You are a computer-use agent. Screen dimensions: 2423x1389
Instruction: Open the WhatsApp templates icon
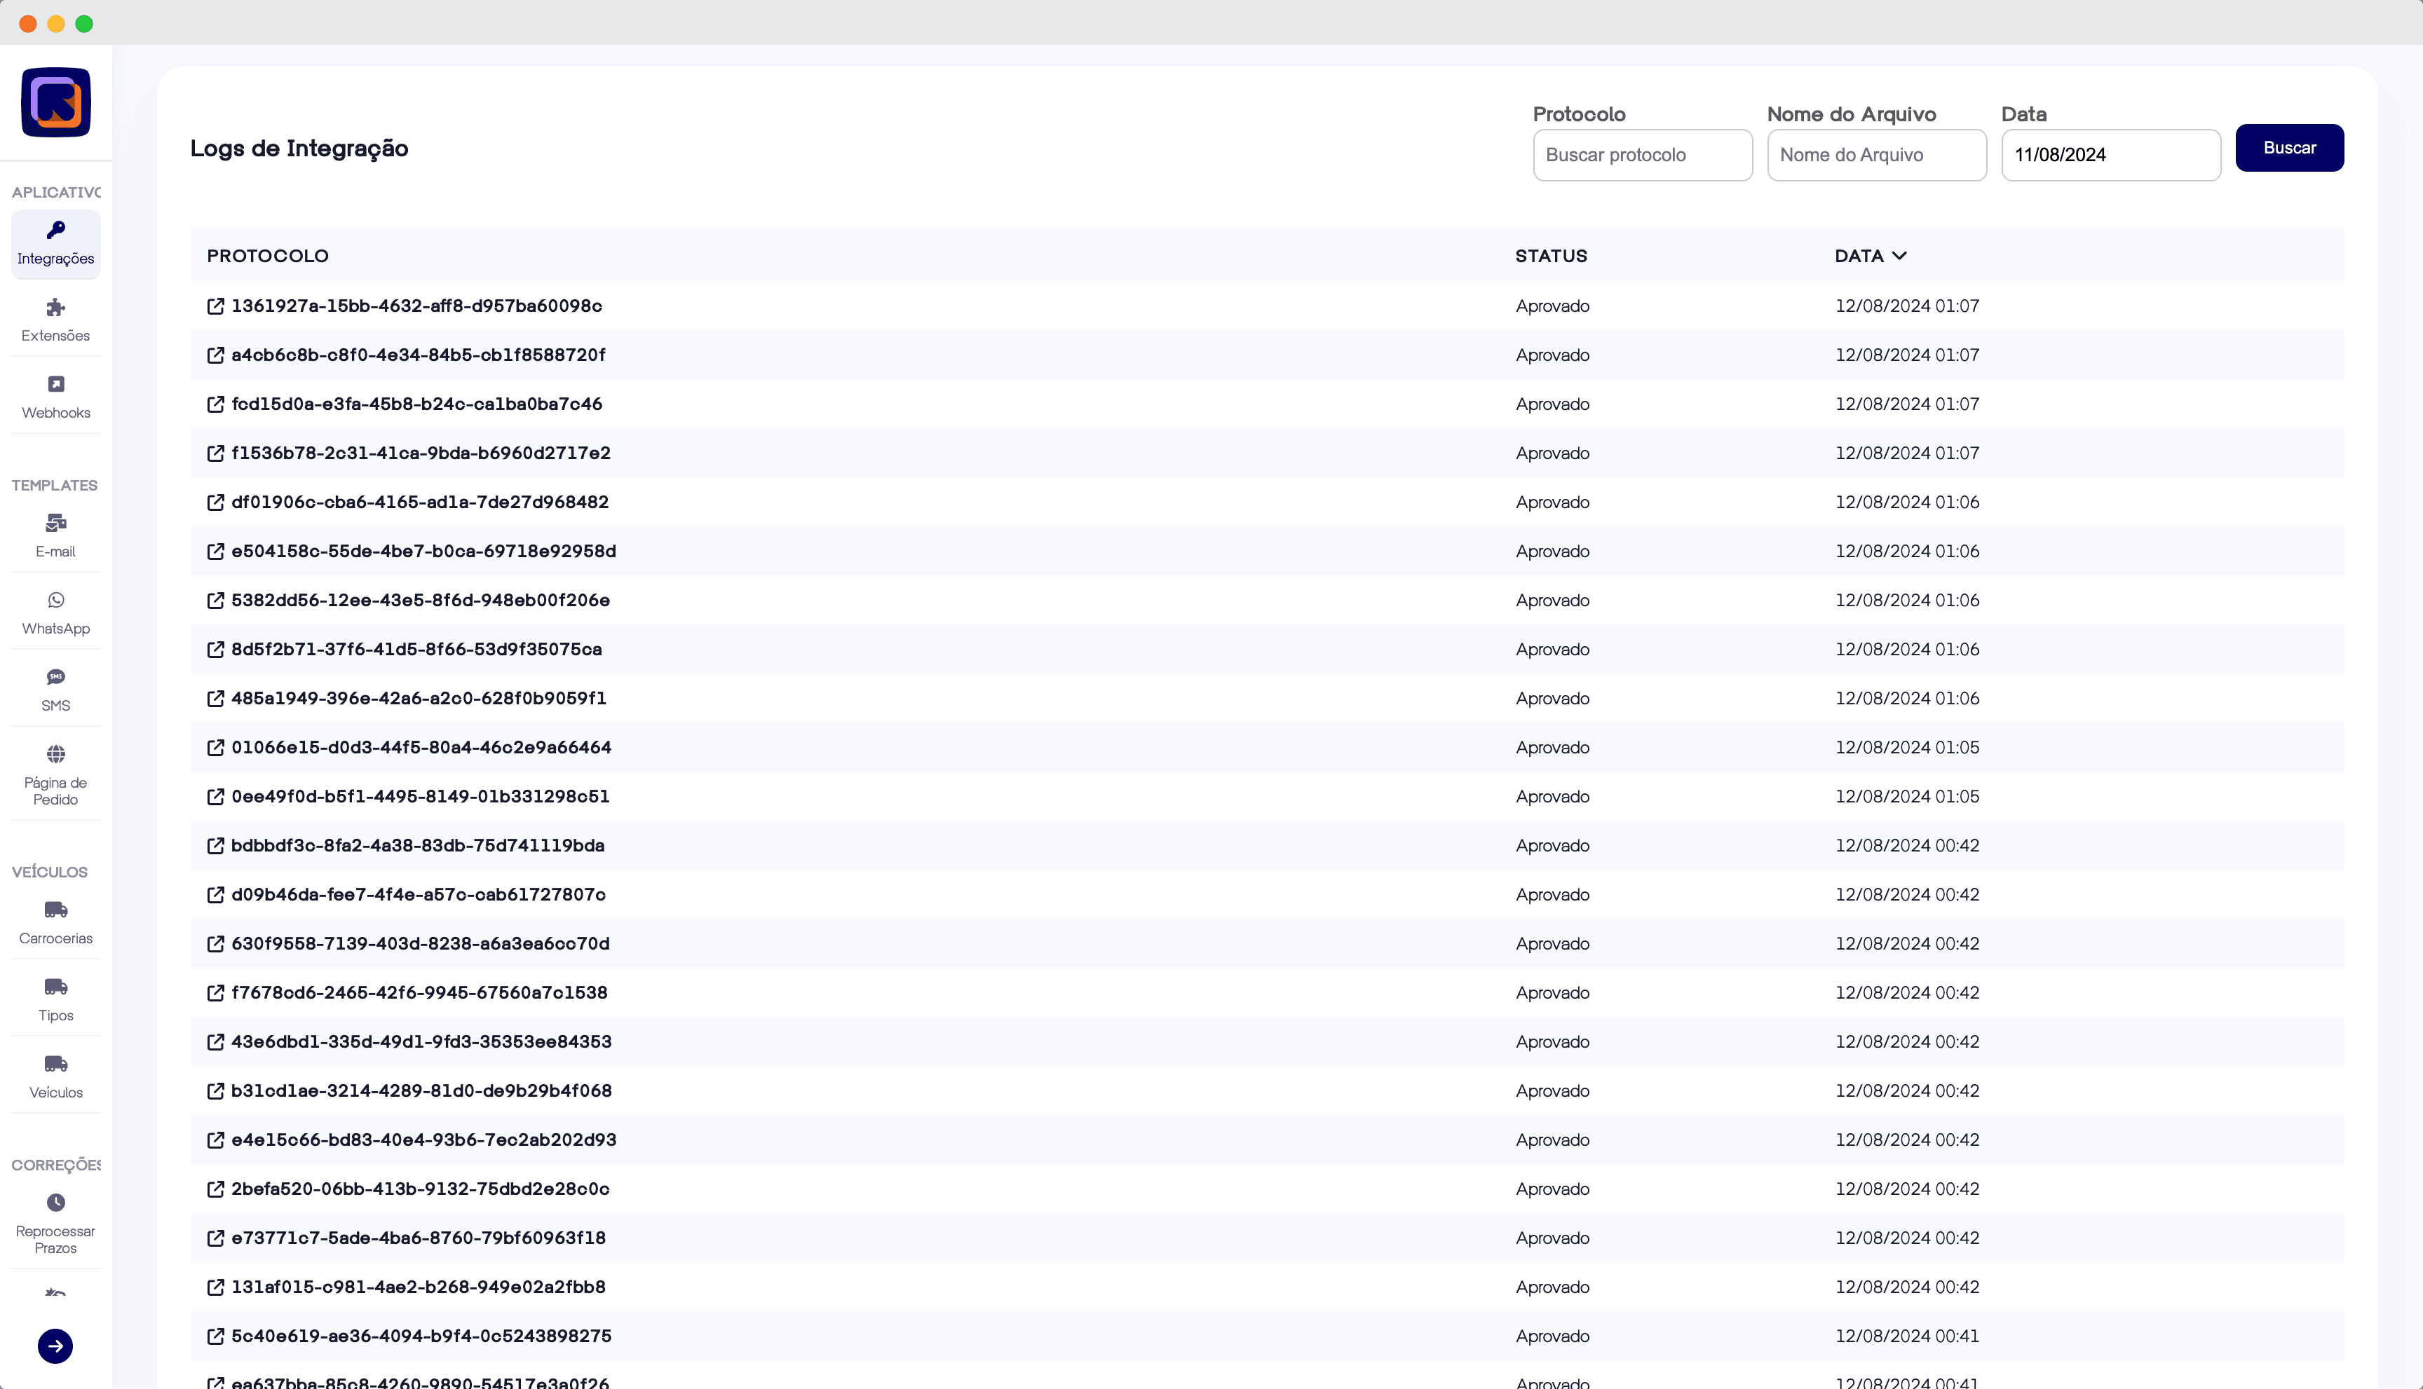tap(55, 600)
